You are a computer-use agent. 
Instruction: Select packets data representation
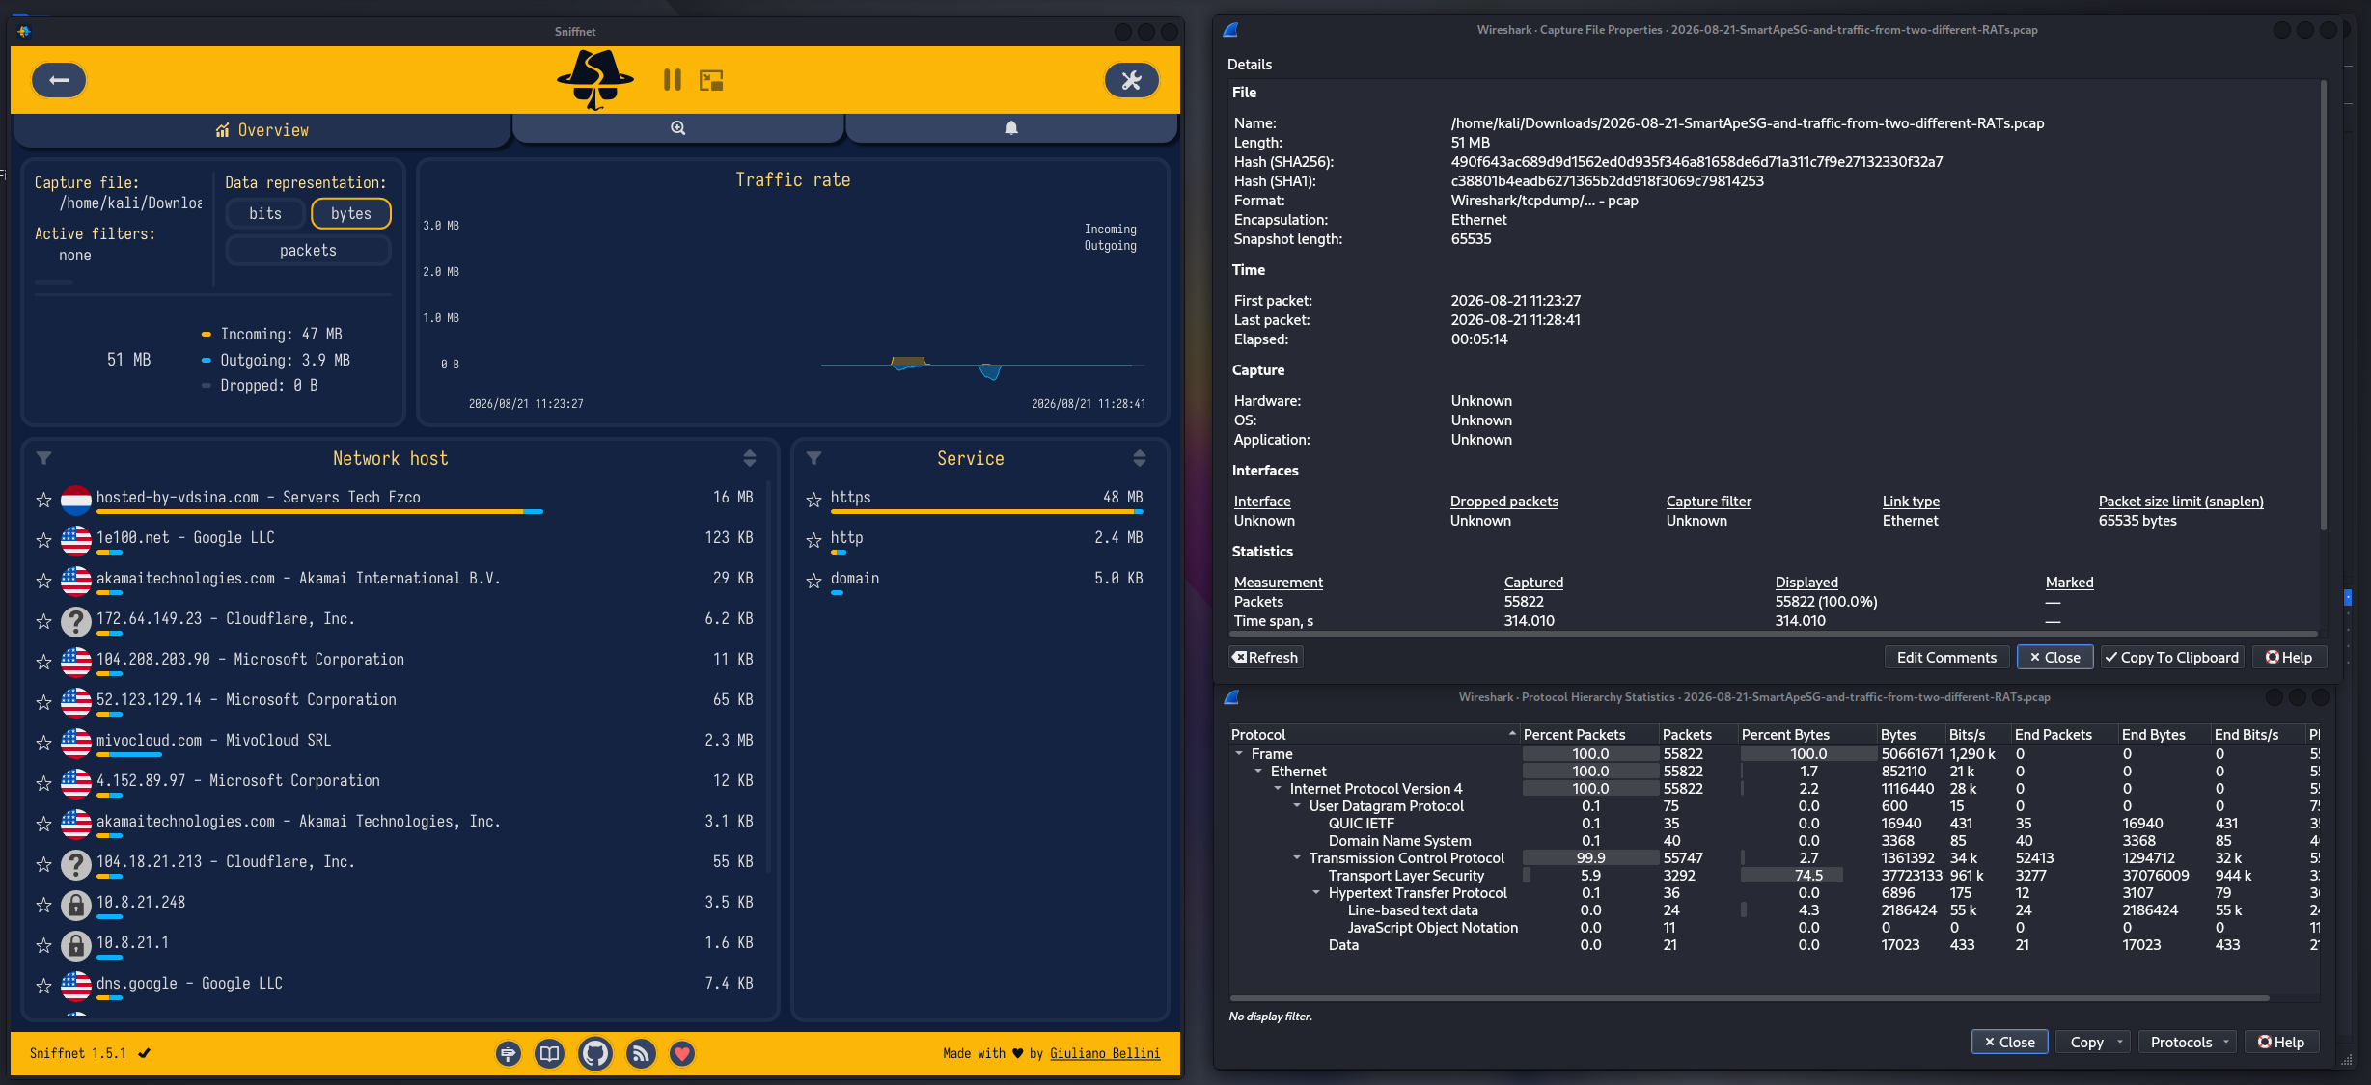[x=309, y=251]
